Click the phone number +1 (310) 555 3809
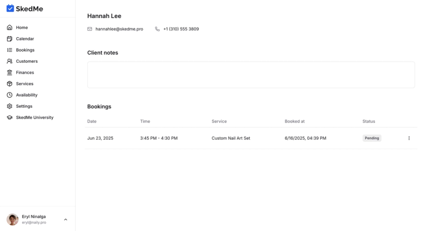This screenshot has width=426, height=231. click(x=181, y=29)
